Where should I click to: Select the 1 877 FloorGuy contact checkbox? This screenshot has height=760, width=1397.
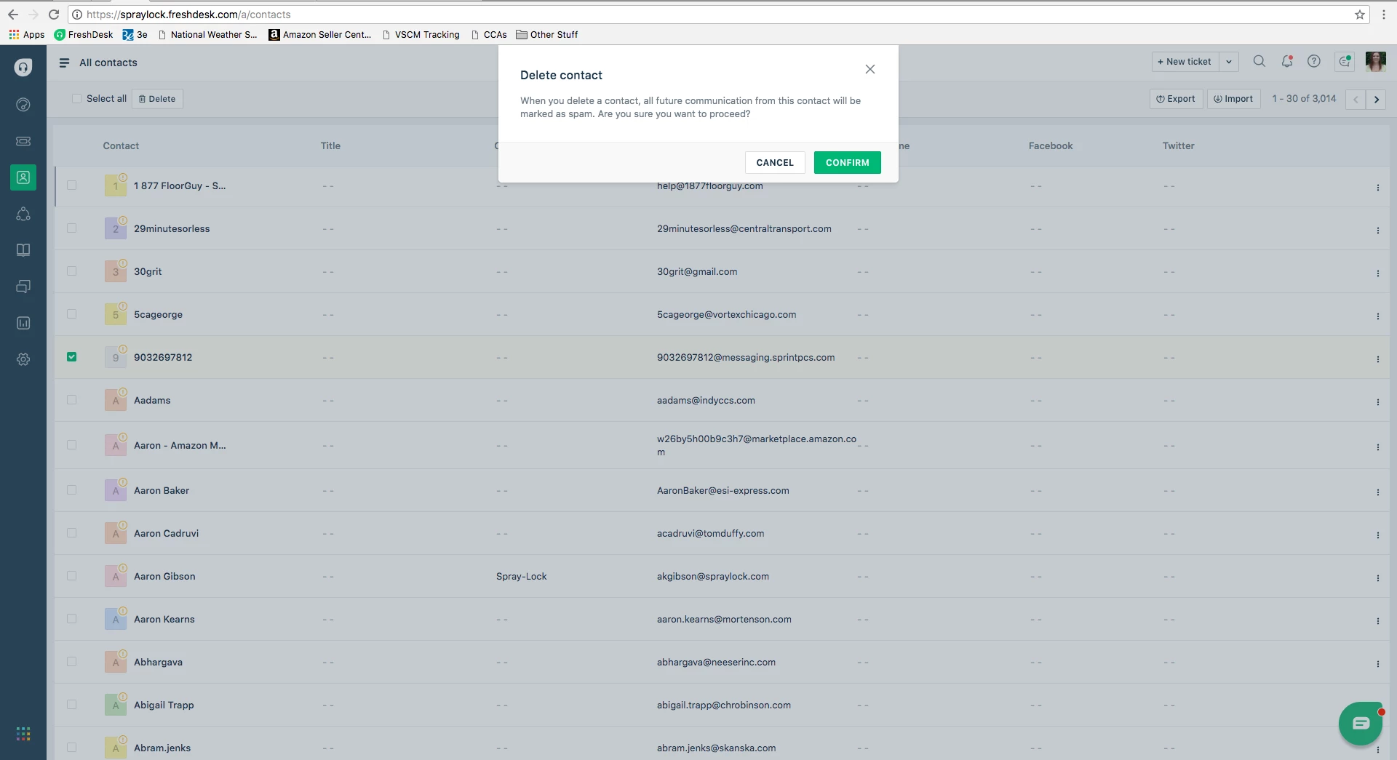pyautogui.click(x=71, y=185)
